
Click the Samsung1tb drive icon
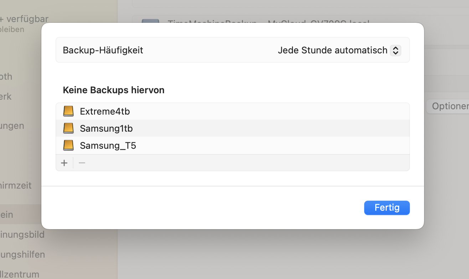[x=68, y=128]
